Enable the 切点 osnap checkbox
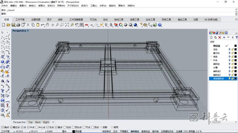 pyautogui.click(x=65, y=127)
